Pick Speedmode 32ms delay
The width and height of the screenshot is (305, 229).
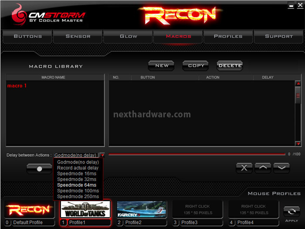point(77,179)
